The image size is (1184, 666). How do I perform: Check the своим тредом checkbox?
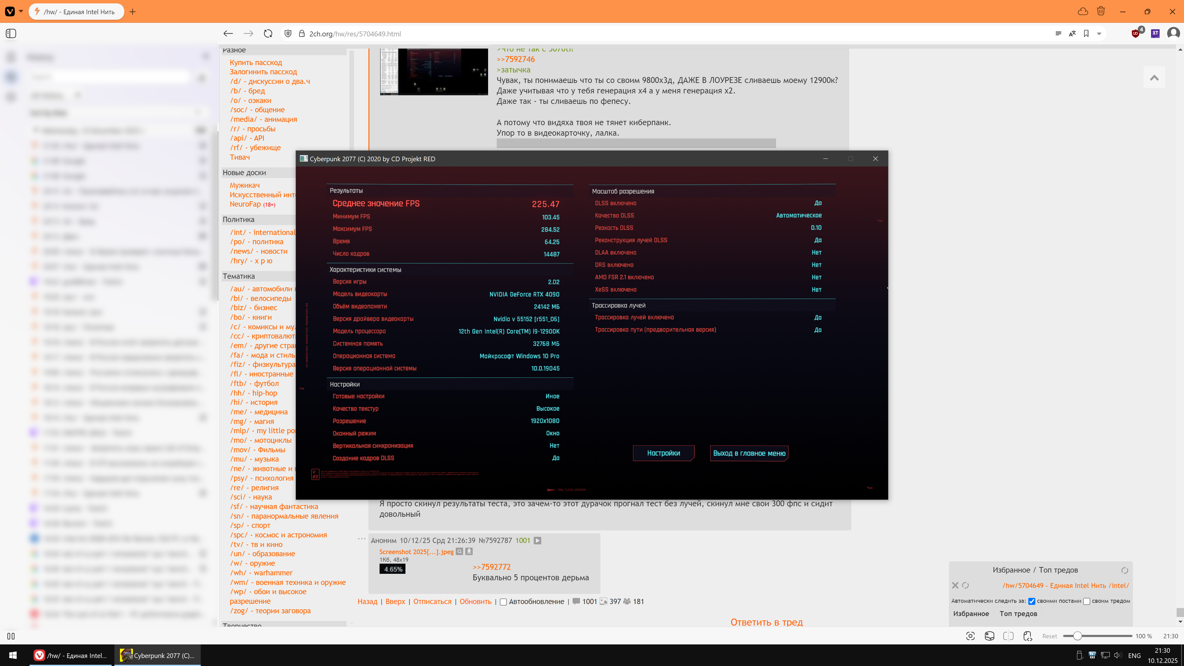1087,601
